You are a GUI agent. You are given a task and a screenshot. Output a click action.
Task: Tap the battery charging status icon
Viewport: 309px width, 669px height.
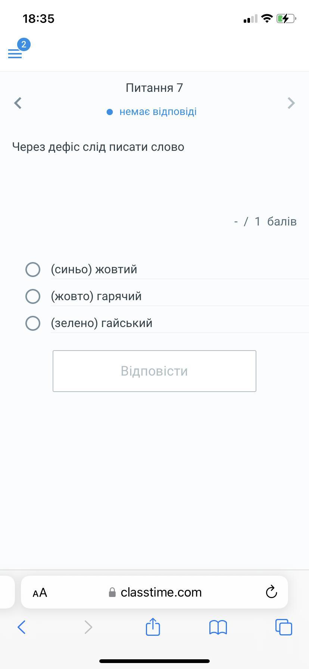[x=286, y=18]
